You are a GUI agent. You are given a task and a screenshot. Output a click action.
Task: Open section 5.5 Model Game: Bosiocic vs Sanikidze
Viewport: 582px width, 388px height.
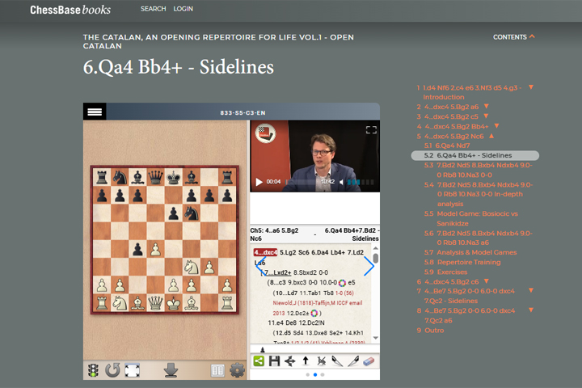point(471,219)
